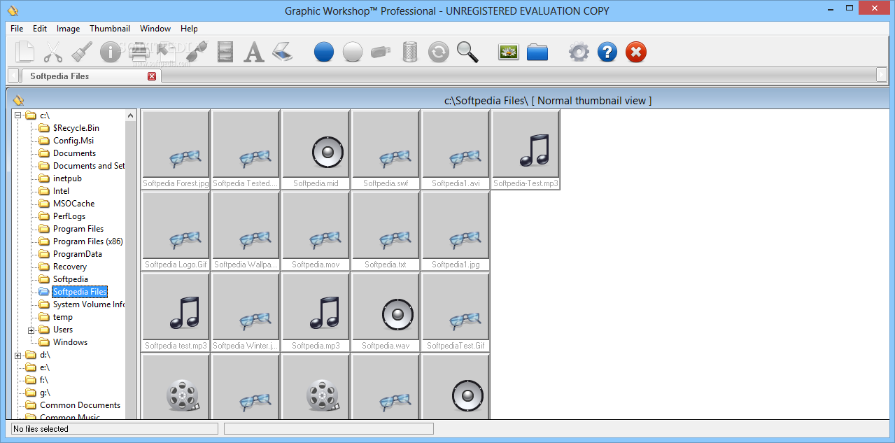895x443 pixels.
Task: Expand the Users folder node
Action: 31,330
